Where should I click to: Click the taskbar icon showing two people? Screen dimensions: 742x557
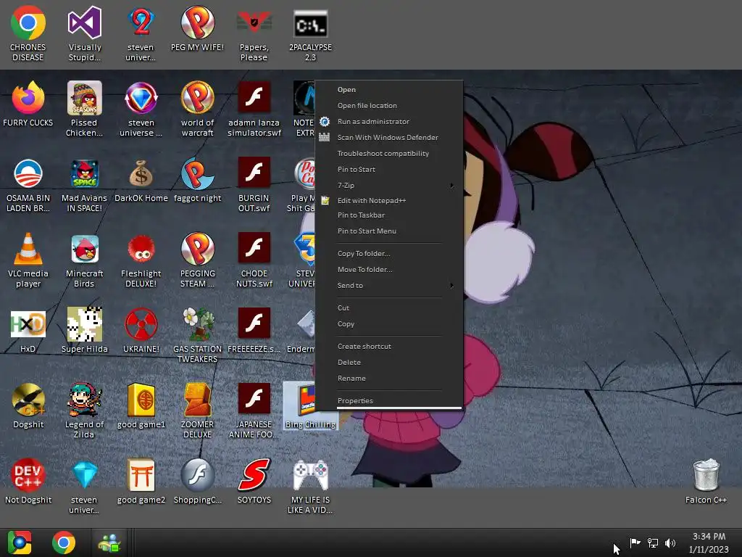click(x=109, y=542)
